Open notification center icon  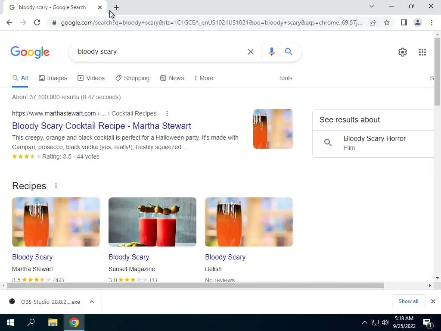pos(428,323)
